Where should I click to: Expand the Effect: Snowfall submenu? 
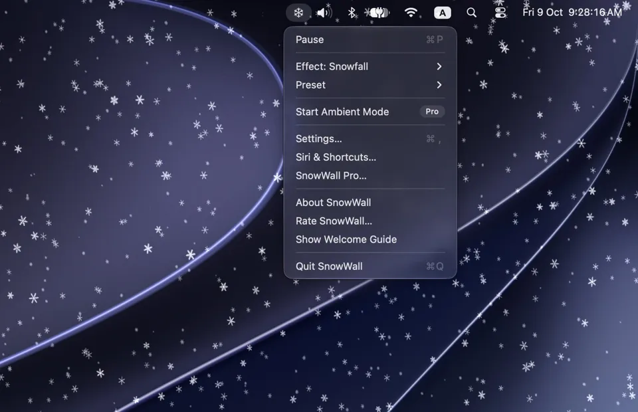370,66
